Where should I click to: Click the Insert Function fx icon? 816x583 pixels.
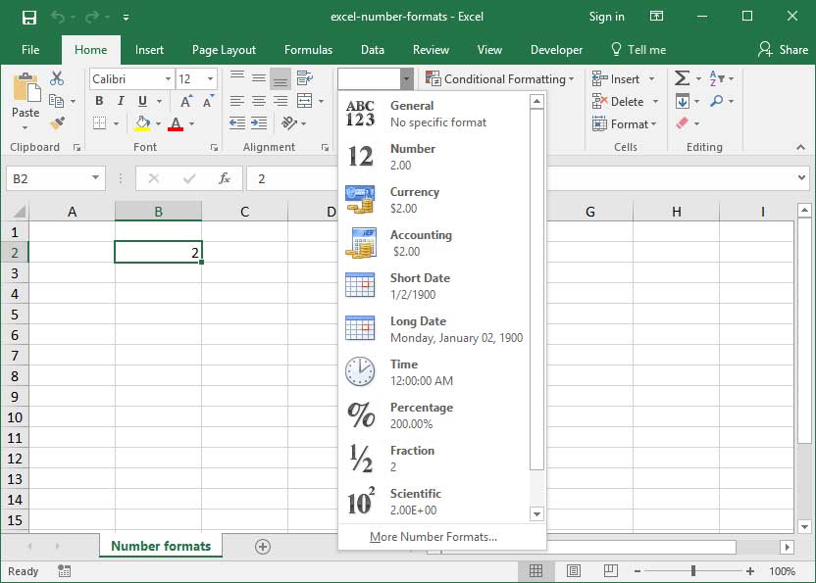[224, 178]
